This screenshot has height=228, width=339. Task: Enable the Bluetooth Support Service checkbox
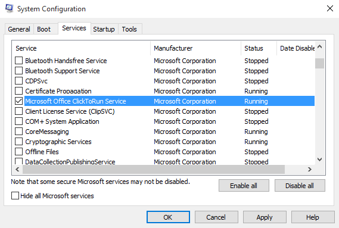click(19, 71)
